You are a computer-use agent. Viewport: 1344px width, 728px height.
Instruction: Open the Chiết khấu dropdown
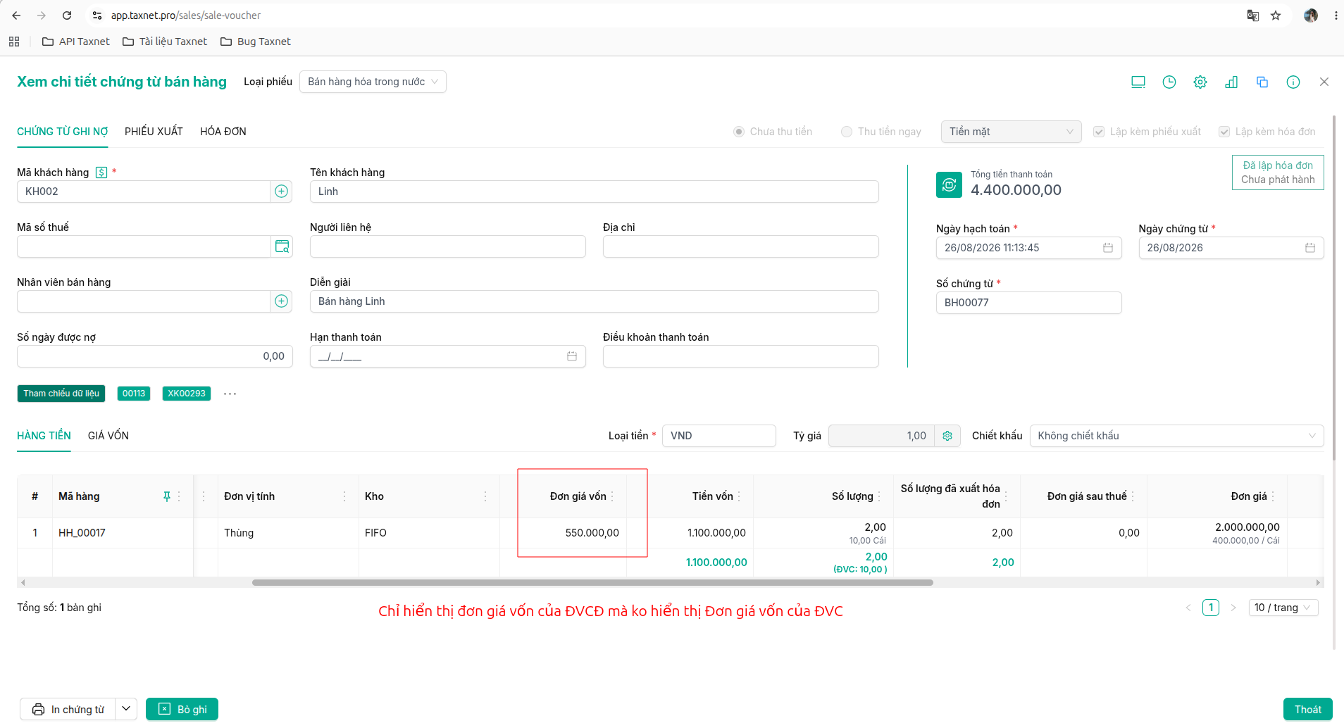click(1176, 436)
